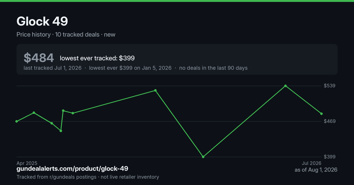Click 'lowest ever tracked: $399' text
Viewport: 354px width, 185px height.
click(97, 58)
